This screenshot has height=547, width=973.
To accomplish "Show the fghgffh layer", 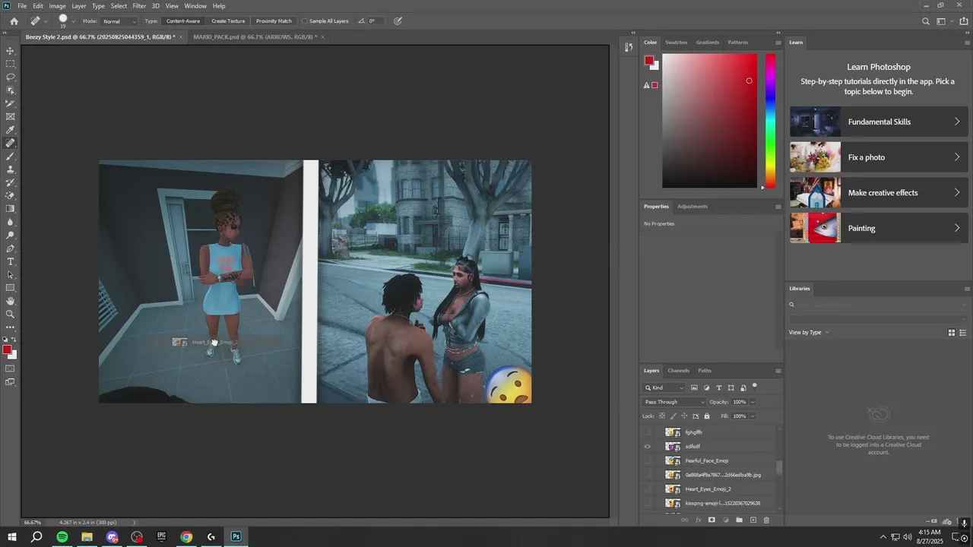I will (648, 432).
